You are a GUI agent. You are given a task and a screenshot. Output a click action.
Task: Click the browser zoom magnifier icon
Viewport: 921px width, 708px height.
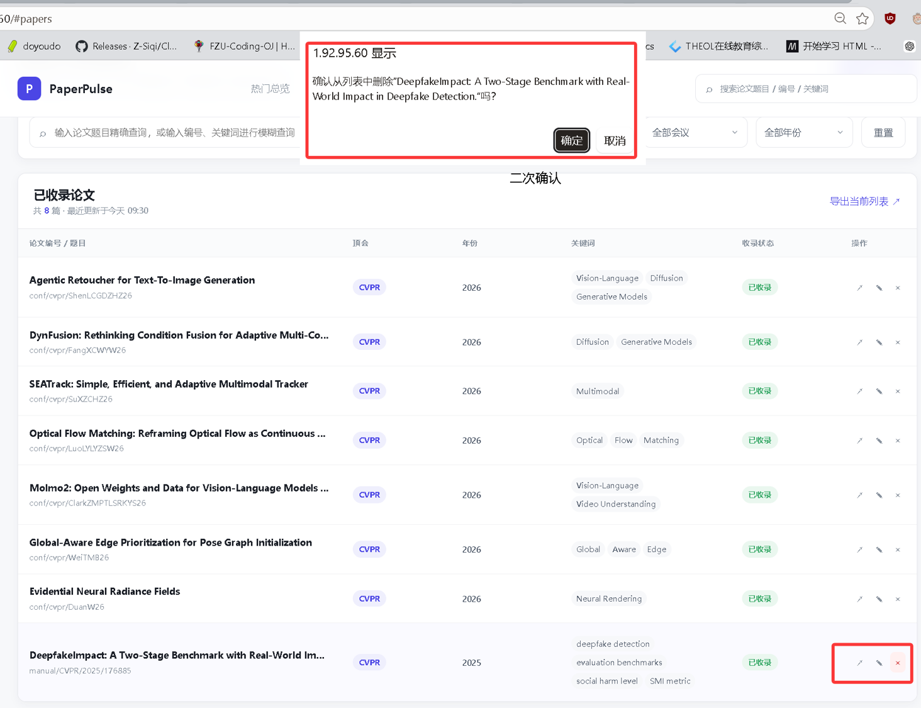click(x=840, y=19)
